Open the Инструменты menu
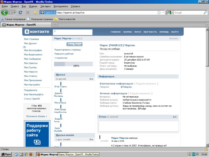This screenshot has width=209, height=157. click(61, 6)
